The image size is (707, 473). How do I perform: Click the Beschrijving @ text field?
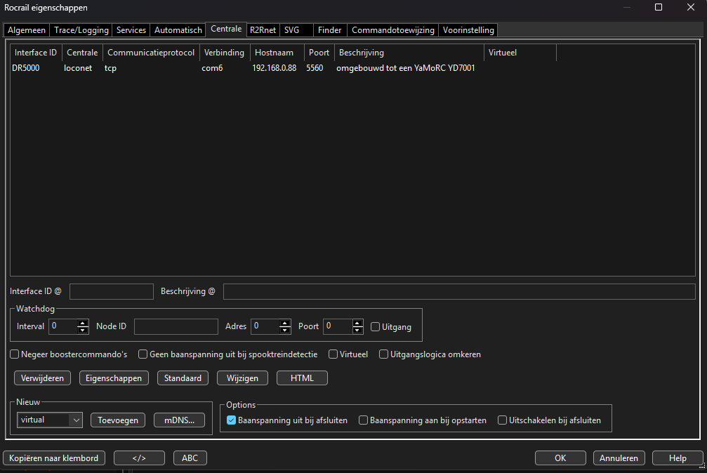pyautogui.click(x=458, y=291)
